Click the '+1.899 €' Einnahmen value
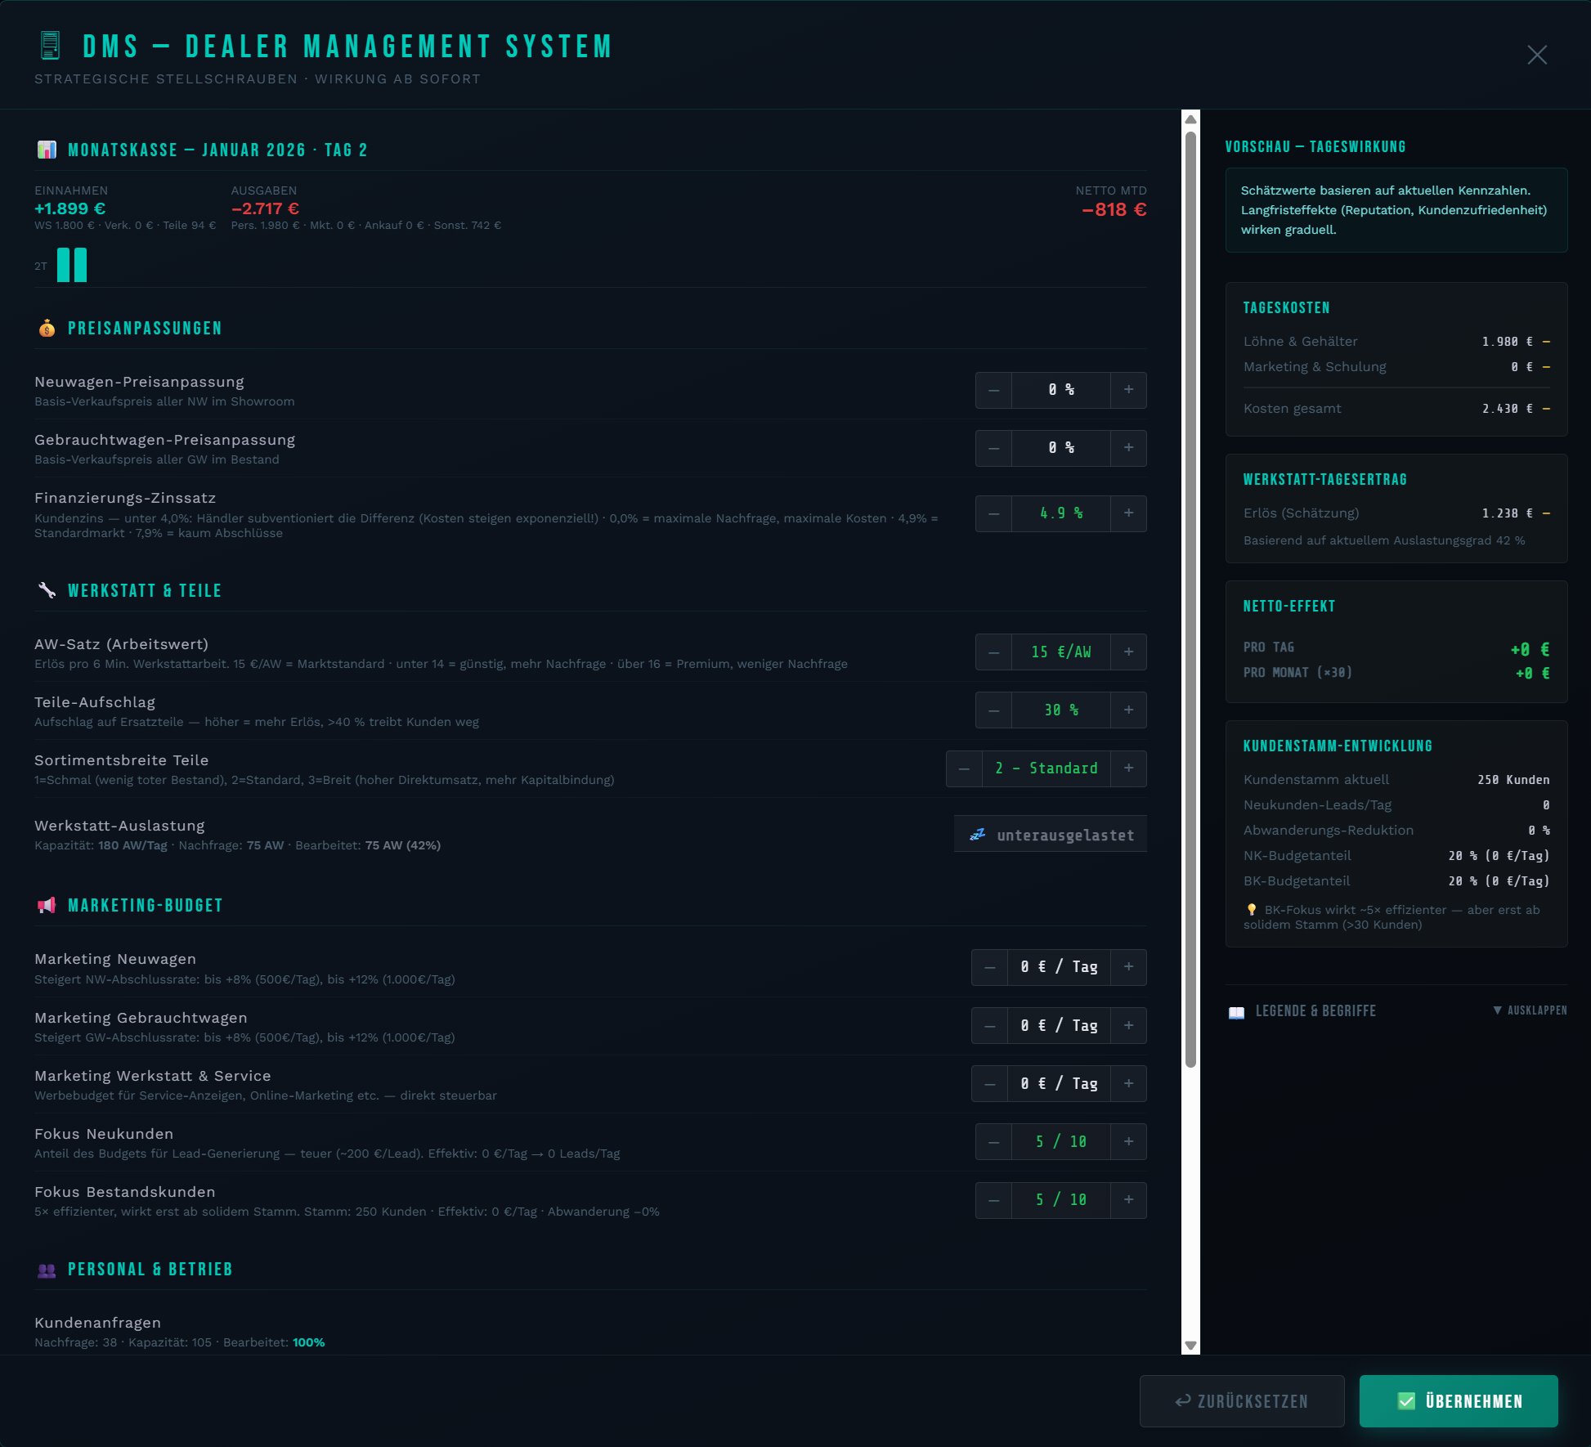Screen dimensions: 1591x1447 (70, 208)
